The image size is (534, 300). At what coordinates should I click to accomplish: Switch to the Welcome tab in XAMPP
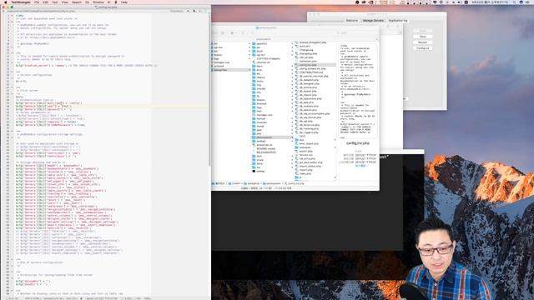pos(352,20)
